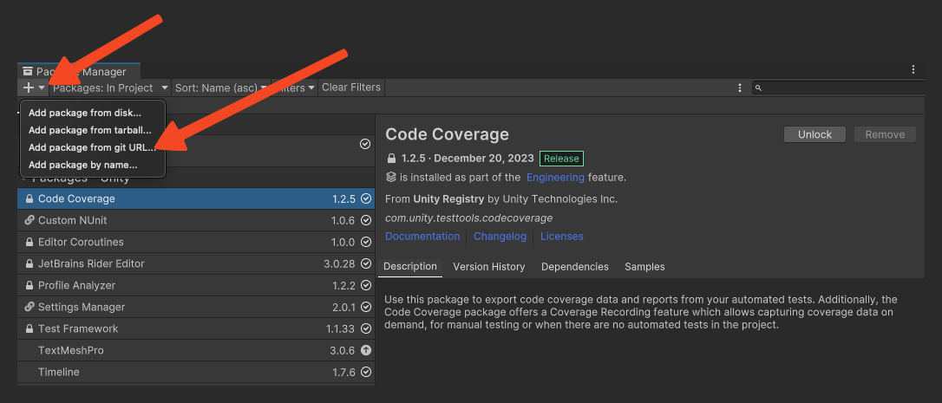The height and width of the screenshot is (403, 942).
Task: Open the Package Manager window kebab menu
Action: [913, 69]
